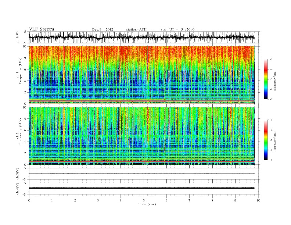
Task: Click the ch.2 PSD color bar
Action: (266, 140)
